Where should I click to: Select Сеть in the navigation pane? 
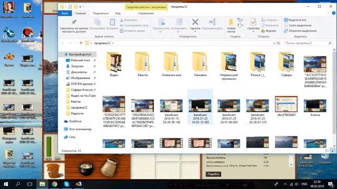72,137
